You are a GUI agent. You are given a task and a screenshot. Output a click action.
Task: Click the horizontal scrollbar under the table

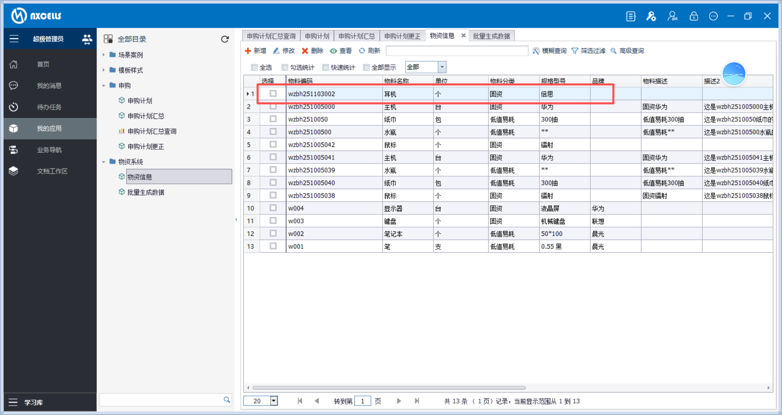(389, 388)
